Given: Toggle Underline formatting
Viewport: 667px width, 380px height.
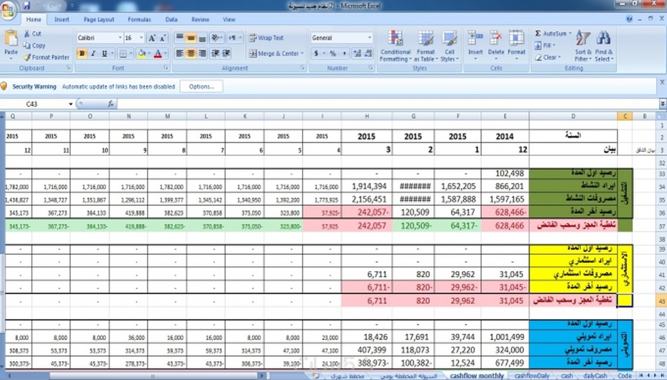Looking at the screenshot, I should (104, 53).
